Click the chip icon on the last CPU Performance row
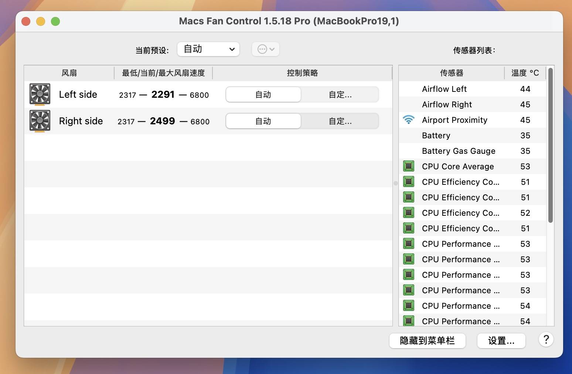572x374 pixels. coord(409,321)
